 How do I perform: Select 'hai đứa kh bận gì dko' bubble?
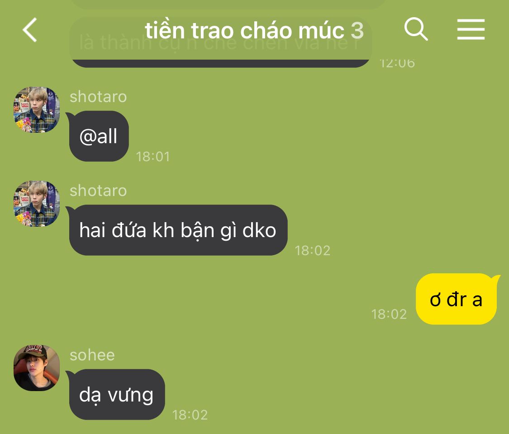177,230
